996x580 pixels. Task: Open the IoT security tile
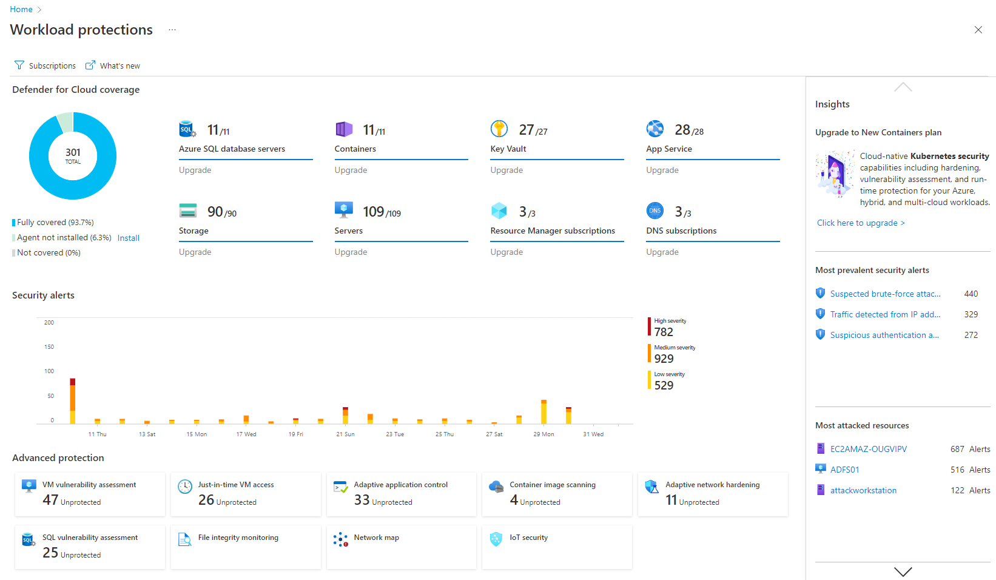556,547
